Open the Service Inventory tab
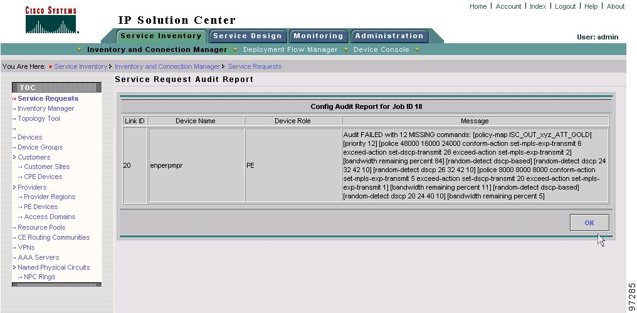 161,36
